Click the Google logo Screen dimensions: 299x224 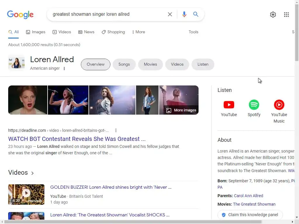coord(20,15)
